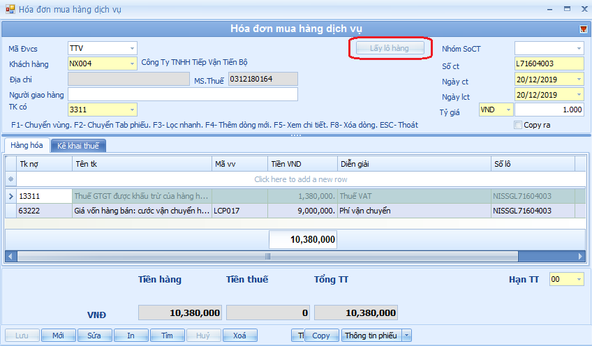
Task: Open the TK có 3311 dropdown
Action: tap(132, 110)
